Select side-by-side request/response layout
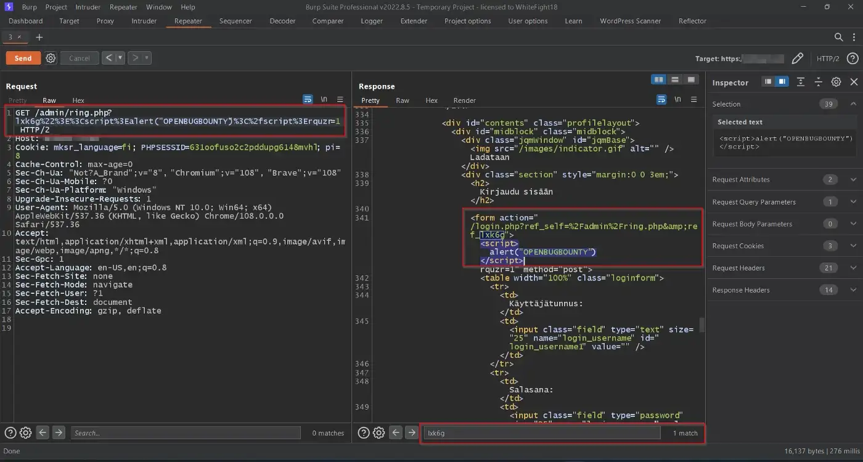Screen dimensions: 863x462 (x=659, y=79)
